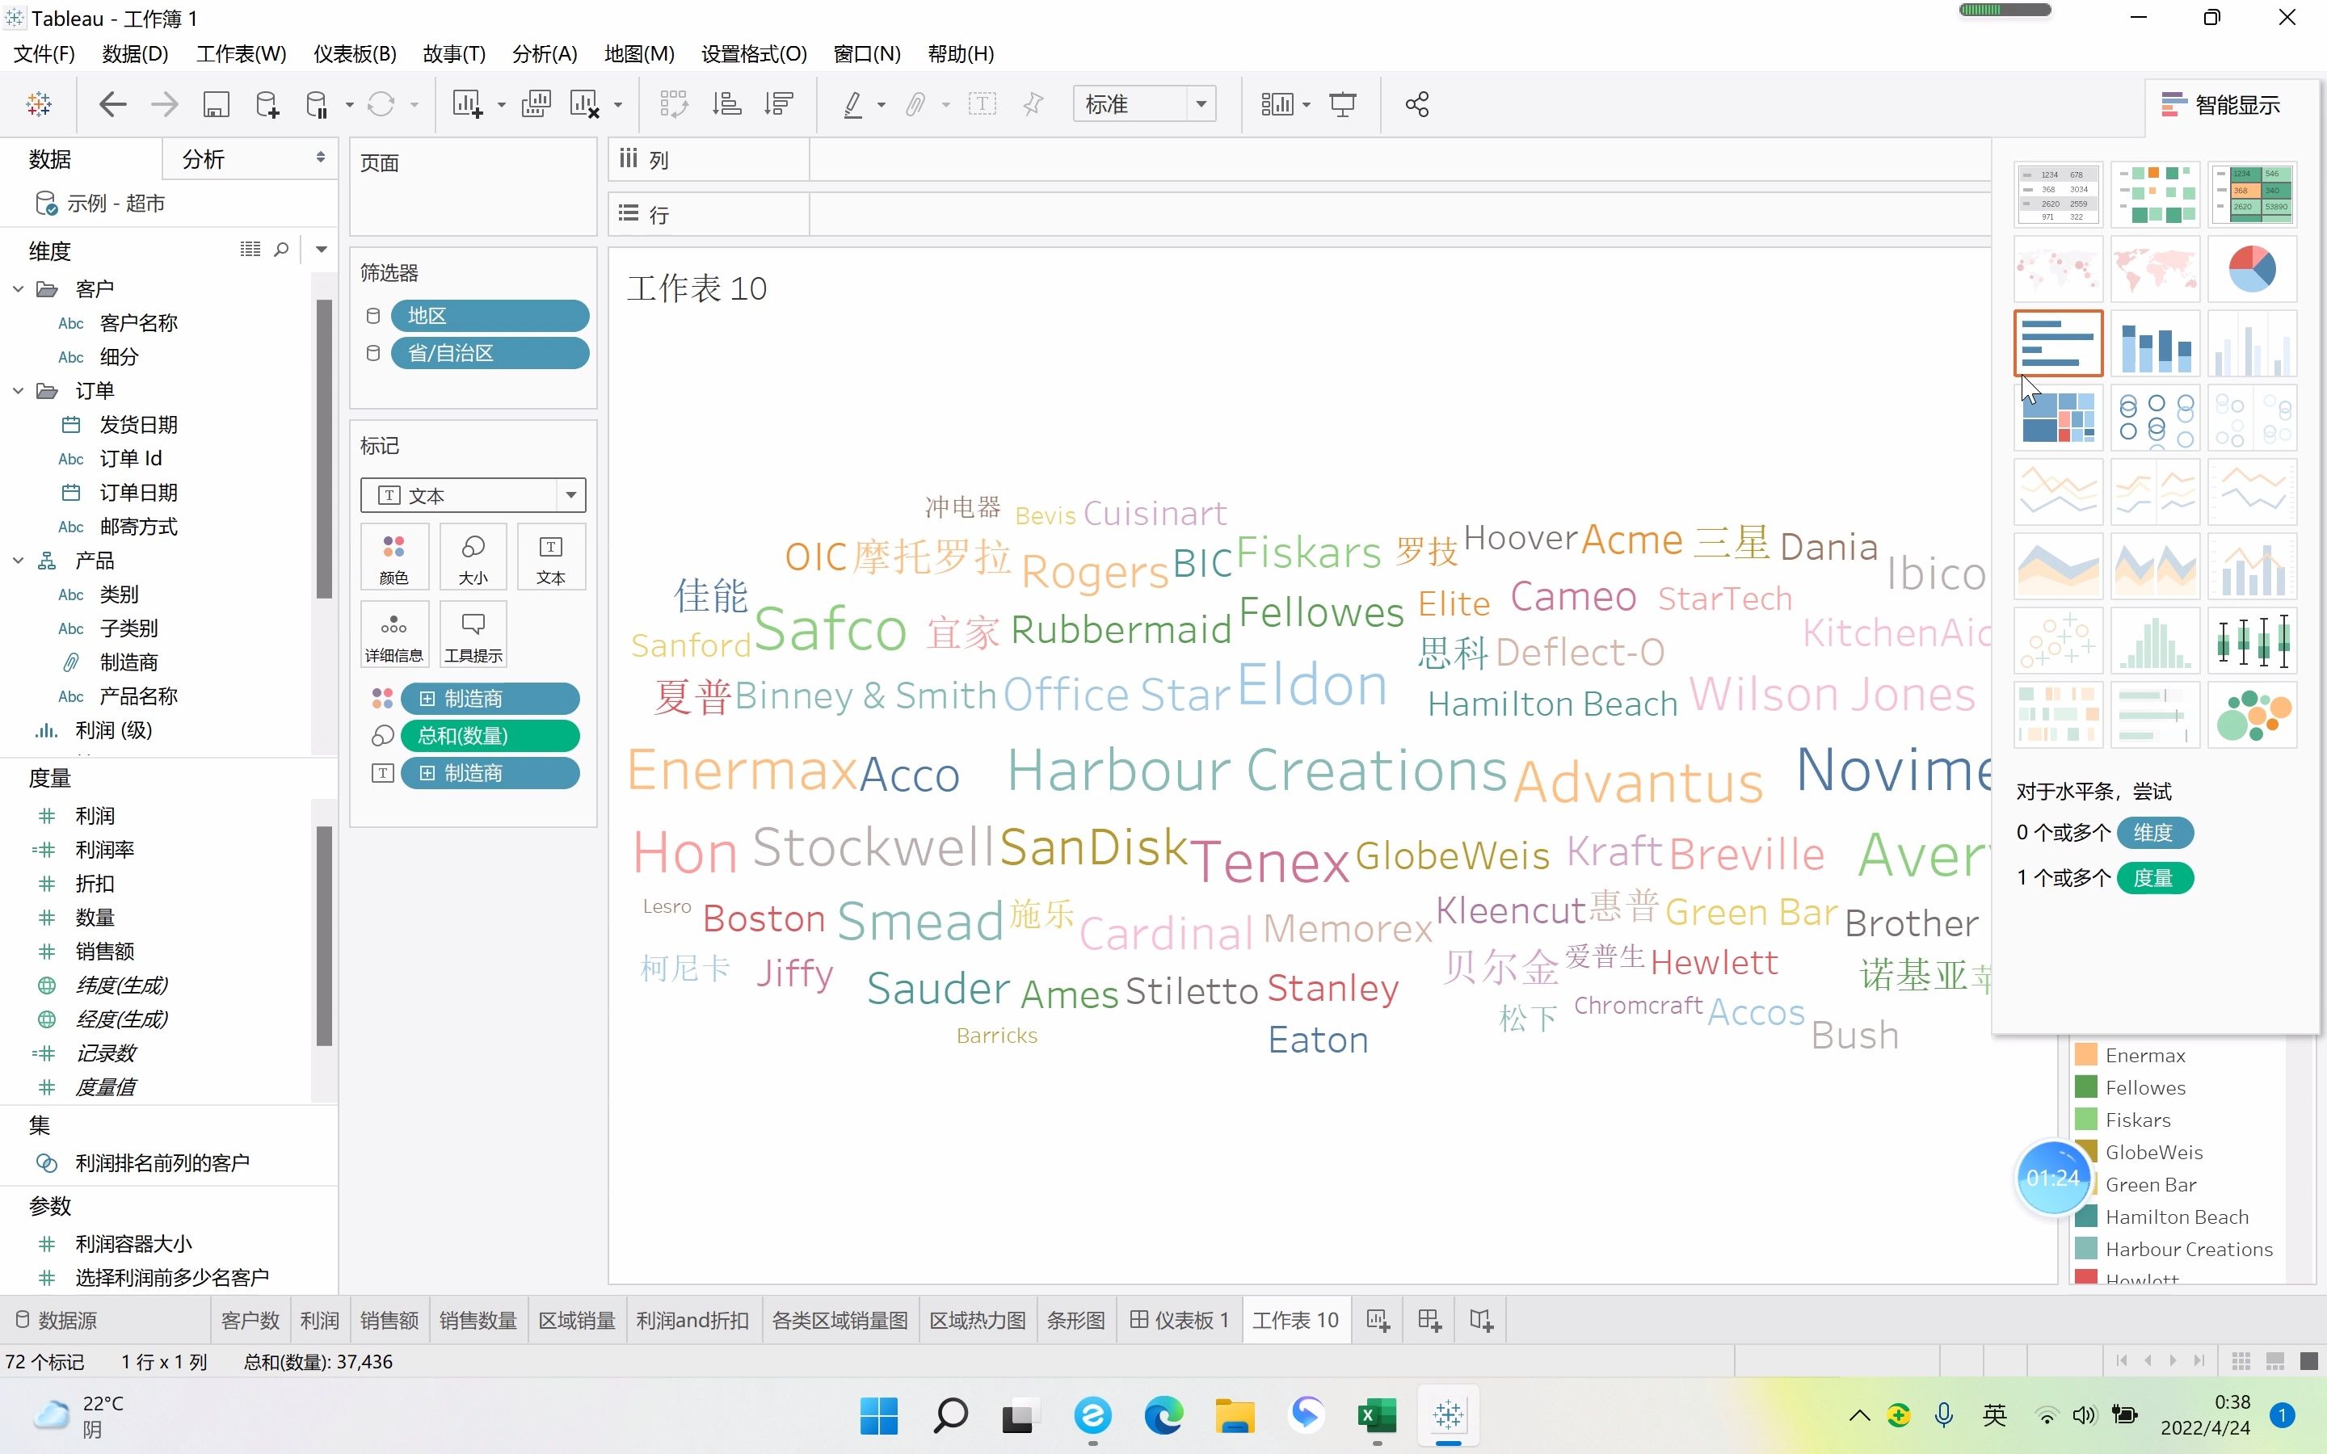Viewport: 2327px width, 1454px height.
Task: Select horizontal bars chart in Show Me
Action: coord(2059,342)
